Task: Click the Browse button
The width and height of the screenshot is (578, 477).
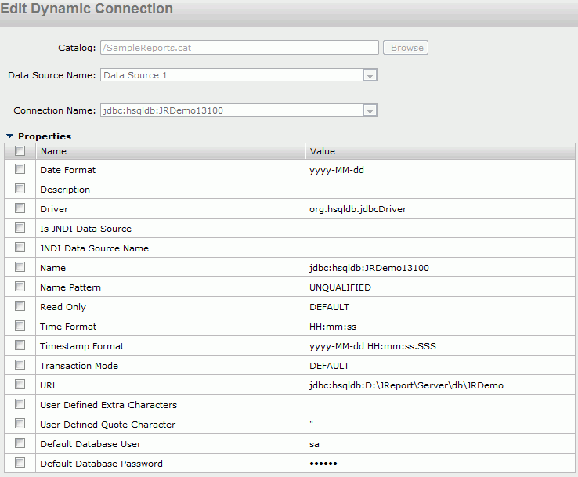Action: coord(406,48)
